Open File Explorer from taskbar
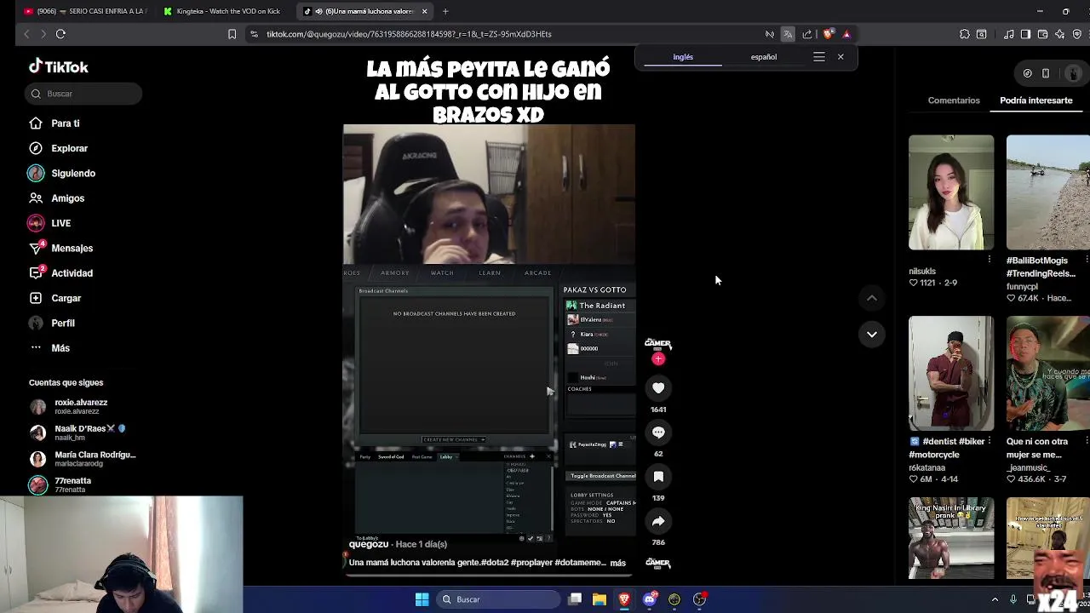The image size is (1090, 613). 599,599
